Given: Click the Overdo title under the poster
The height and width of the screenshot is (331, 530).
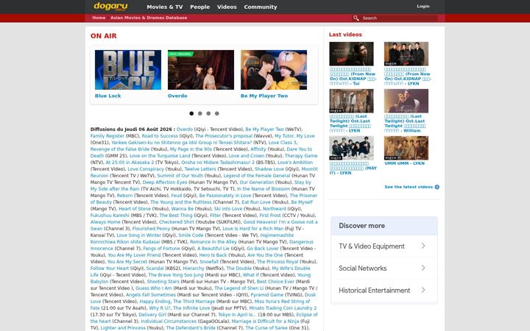Looking at the screenshot, I should [x=177, y=96].
